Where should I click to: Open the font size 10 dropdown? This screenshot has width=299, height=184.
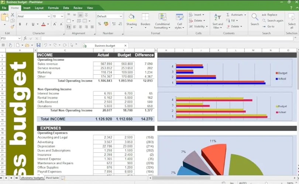(x=62, y=16)
